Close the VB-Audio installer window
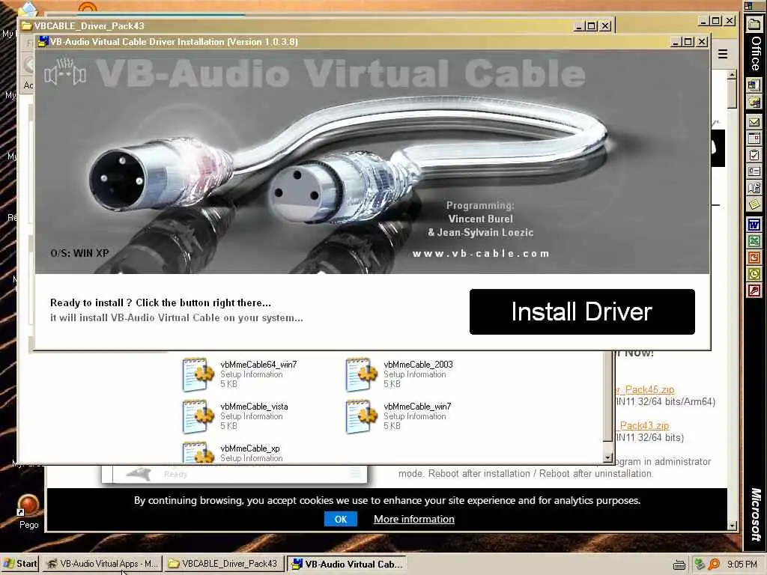 coord(702,42)
